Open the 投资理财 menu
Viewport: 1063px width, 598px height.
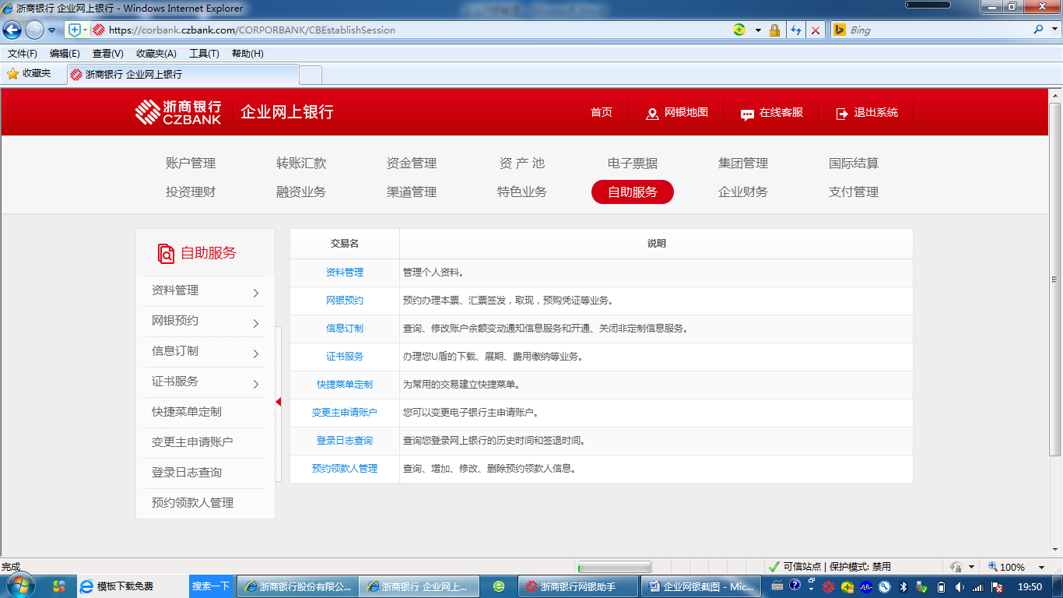tap(191, 192)
